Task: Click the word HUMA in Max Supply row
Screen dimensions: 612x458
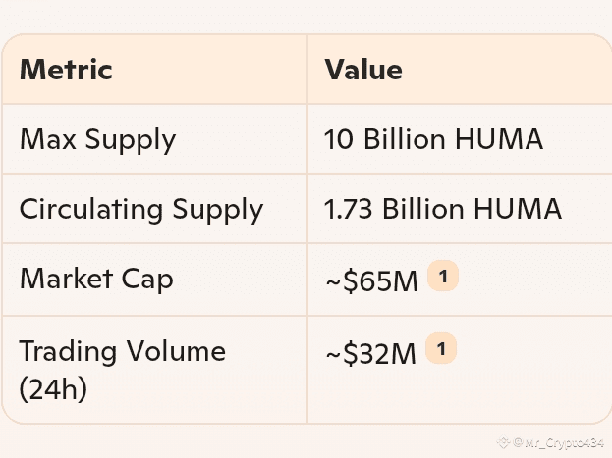Action: pos(499,138)
